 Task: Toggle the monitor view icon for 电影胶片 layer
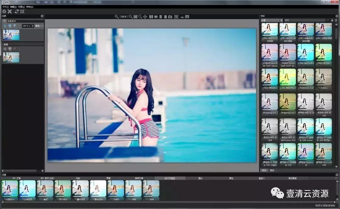10,26
